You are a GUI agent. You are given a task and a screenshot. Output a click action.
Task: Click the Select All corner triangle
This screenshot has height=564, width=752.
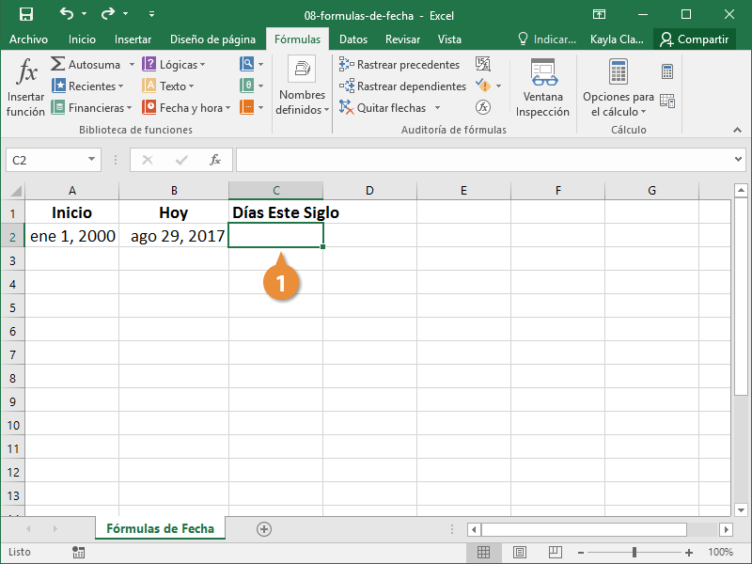tap(15, 191)
